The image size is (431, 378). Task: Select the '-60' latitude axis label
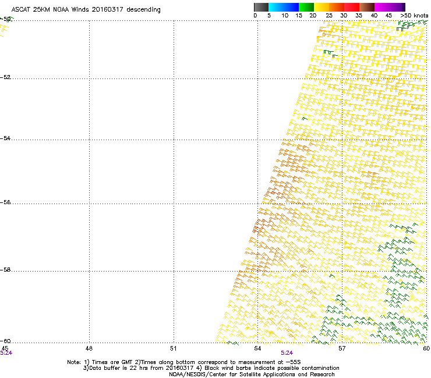(x=5, y=341)
